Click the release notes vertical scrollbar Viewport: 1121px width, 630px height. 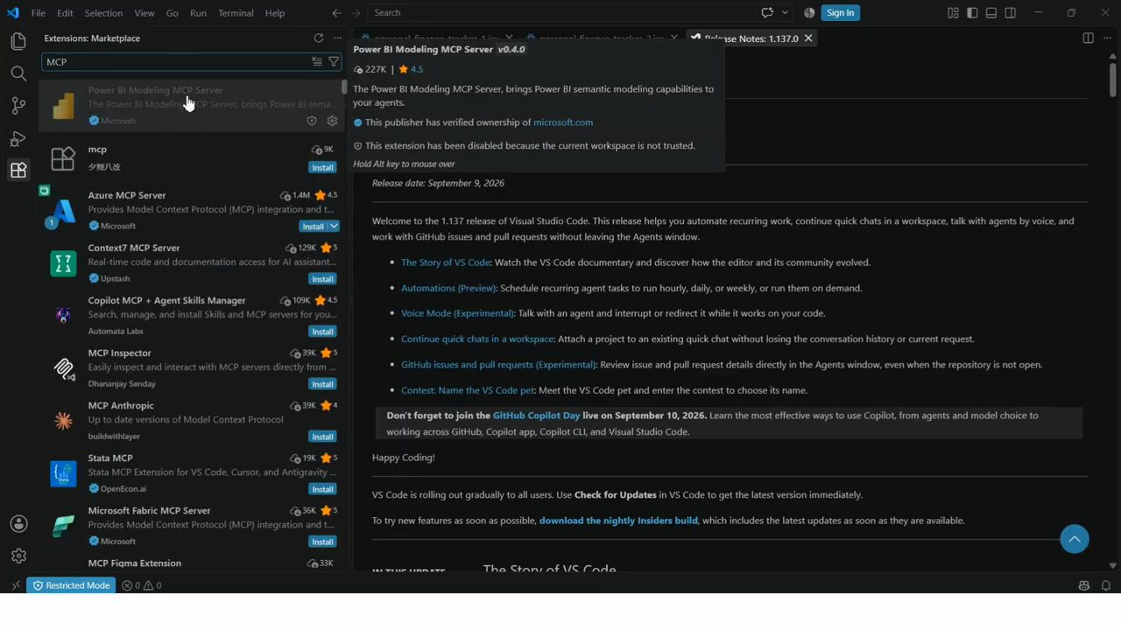[x=1113, y=80]
